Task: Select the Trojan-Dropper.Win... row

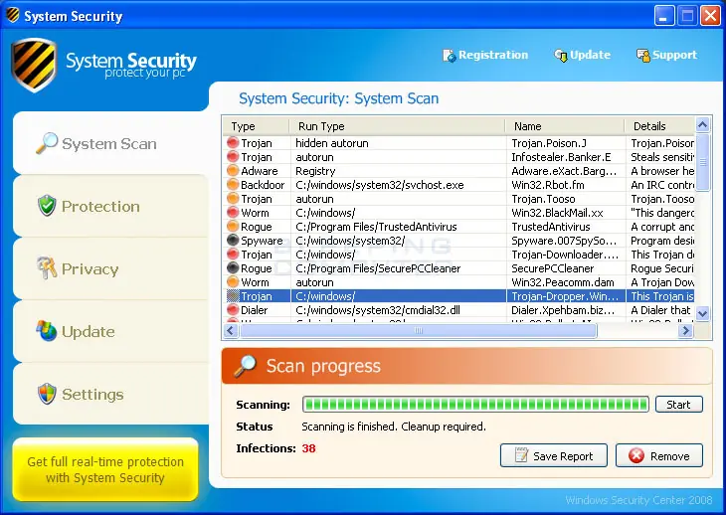Action: (x=458, y=296)
